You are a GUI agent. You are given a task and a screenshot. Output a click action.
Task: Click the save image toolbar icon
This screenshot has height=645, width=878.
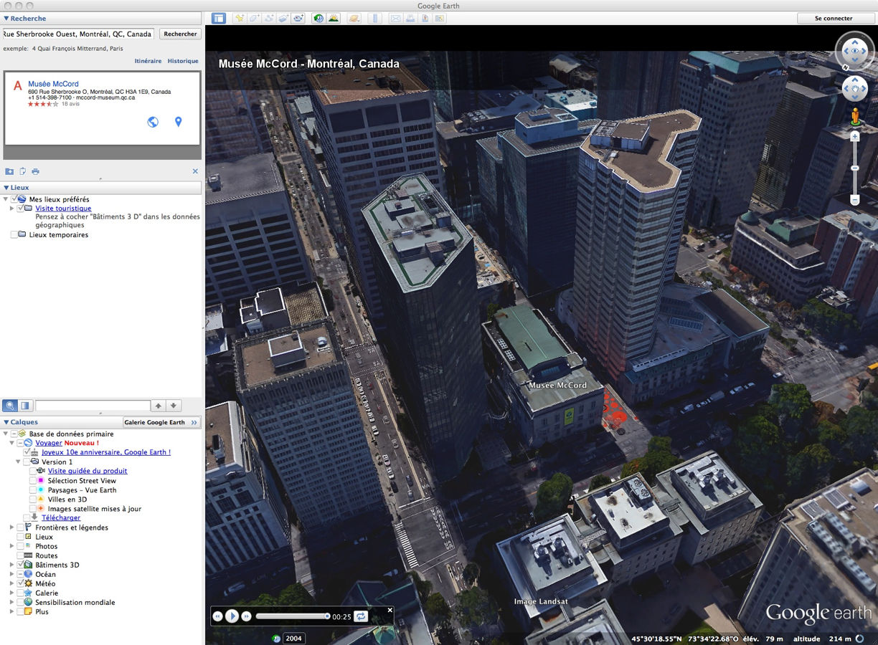click(x=425, y=18)
